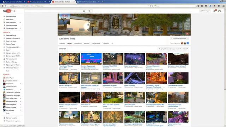
Task: Bookmark the page with the star icon
Action: click(x=198, y=6)
